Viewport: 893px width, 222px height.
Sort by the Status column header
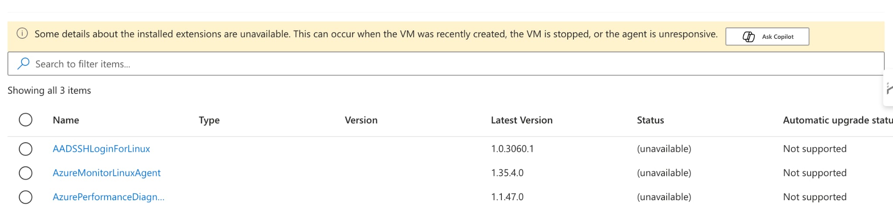650,120
